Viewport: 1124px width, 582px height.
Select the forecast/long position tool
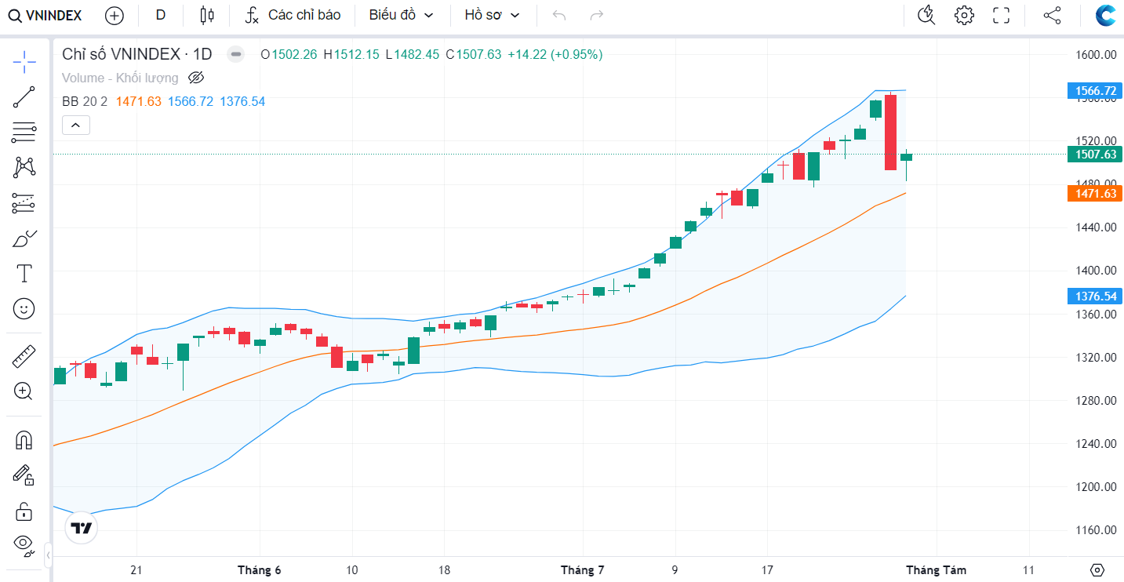click(24, 203)
